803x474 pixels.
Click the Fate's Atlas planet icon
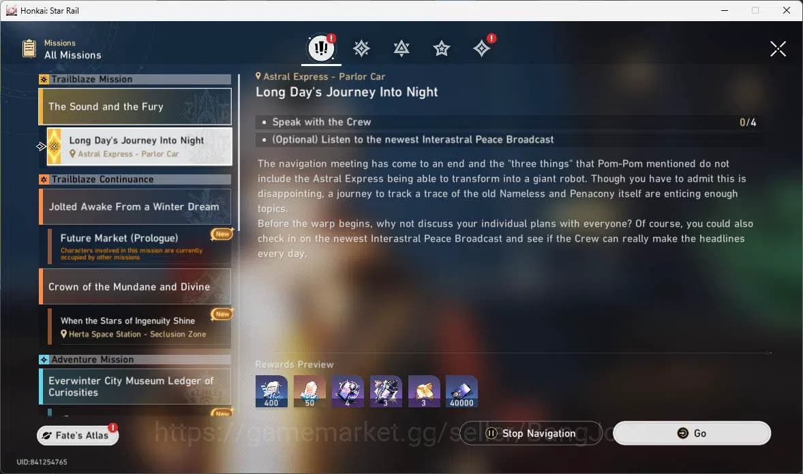click(47, 436)
